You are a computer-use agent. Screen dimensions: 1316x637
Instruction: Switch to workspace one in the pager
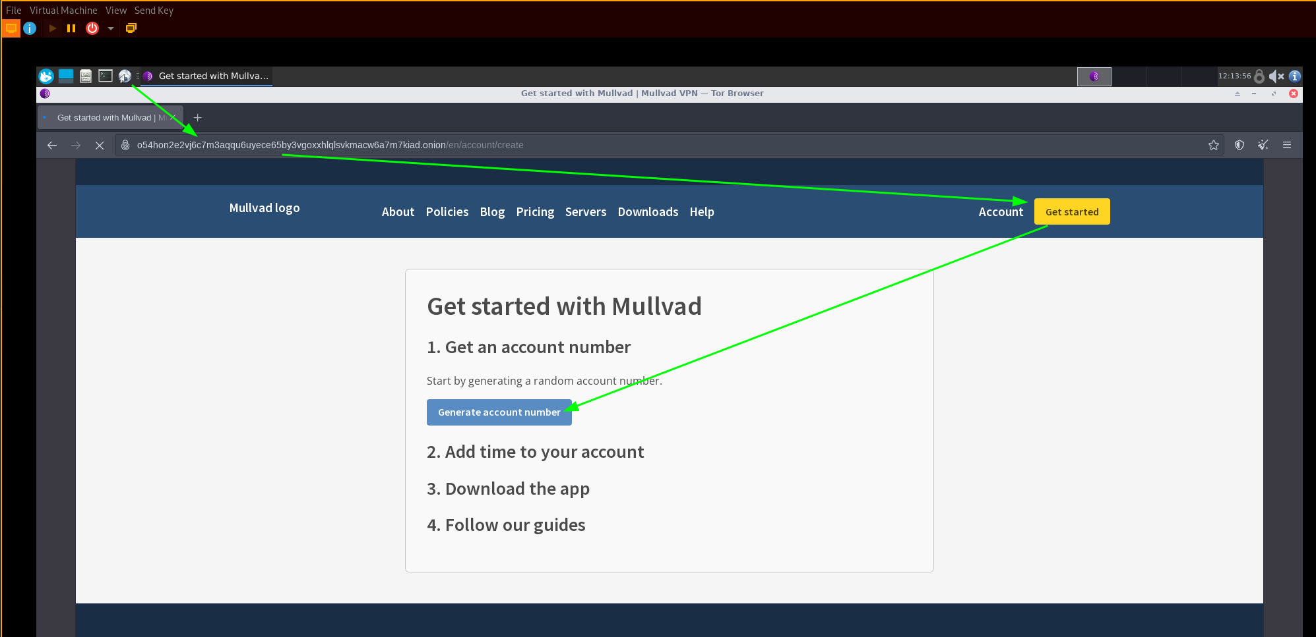coord(1094,76)
